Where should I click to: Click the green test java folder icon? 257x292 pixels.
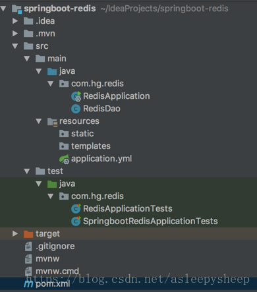[52, 184]
